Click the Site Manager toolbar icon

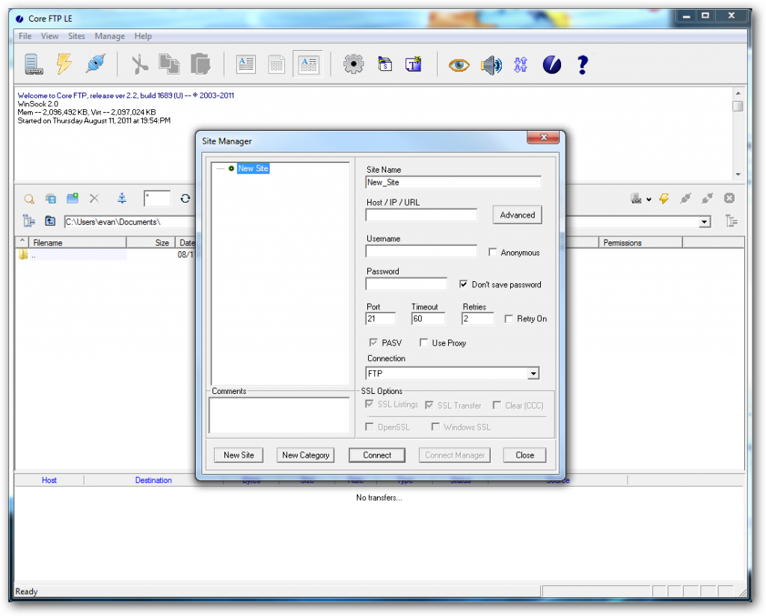coord(33,64)
